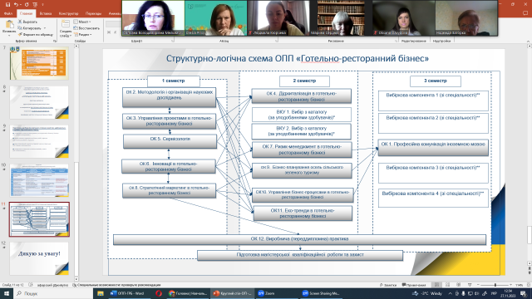Click the Вставить paste icon
Image resolution: width=532 pixels, height=299 pixels.
(x=9, y=24)
